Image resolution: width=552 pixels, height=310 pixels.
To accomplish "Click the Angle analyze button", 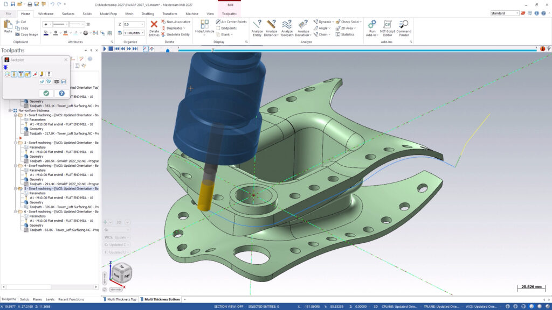I will pyautogui.click(x=322, y=28).
